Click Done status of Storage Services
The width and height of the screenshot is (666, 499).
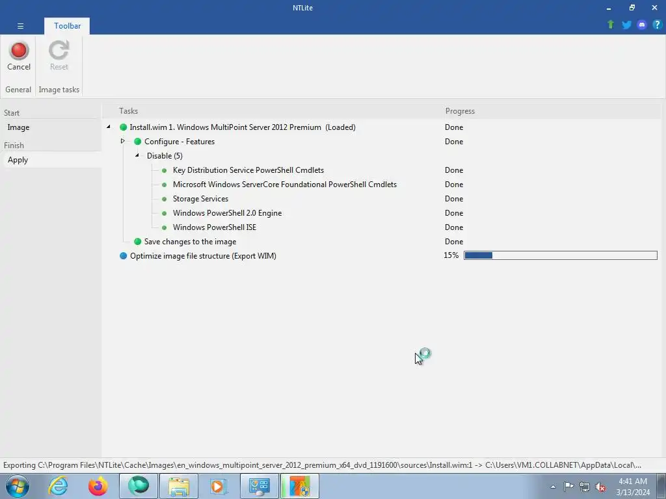453,199
